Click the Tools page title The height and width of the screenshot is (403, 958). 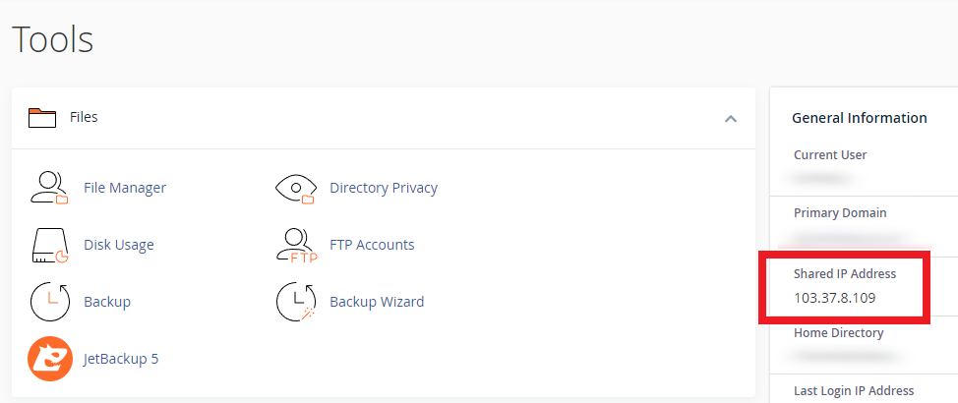click(x=53, y=40)
